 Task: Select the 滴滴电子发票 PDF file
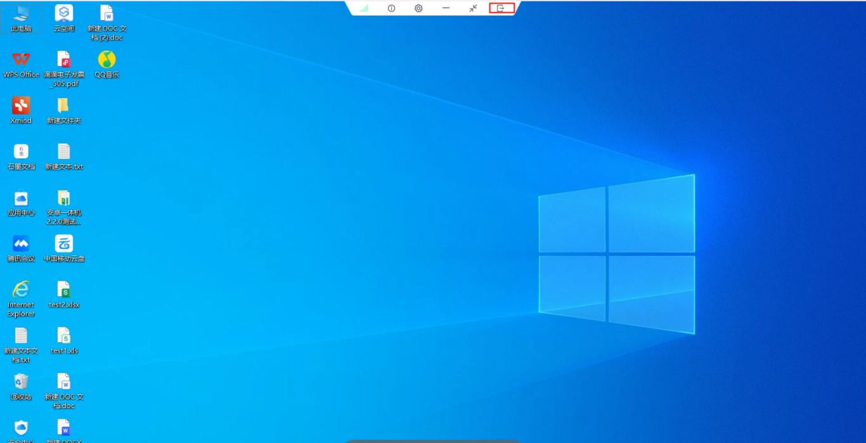point(64,69)
